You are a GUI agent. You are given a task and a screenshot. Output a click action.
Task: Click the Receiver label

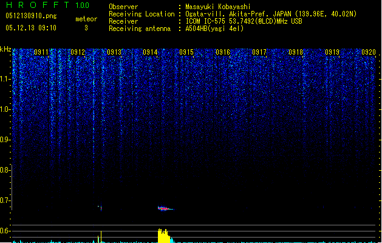pyautogui.click(x=123, y=21)
